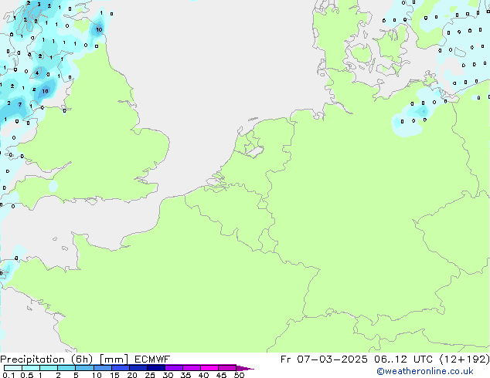The width and height of the screenshot is (490, 378).
Task: Click the legend label '20'
Action: click(x=132, y=375)
